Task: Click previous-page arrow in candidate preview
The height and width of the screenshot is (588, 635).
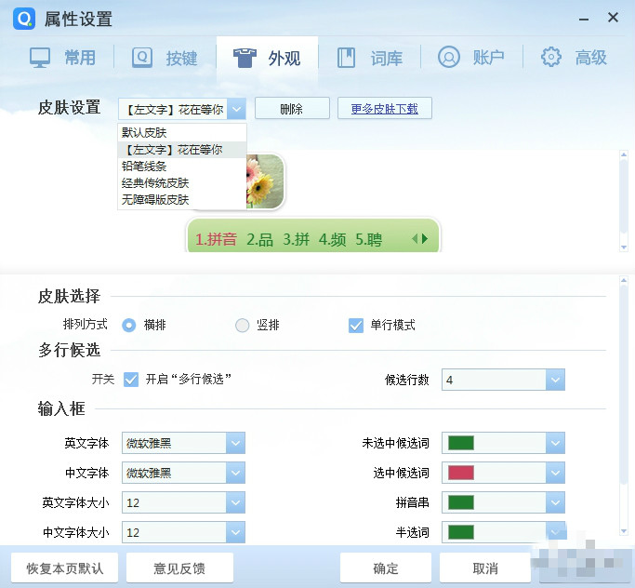Action: (x=415, y=239)
